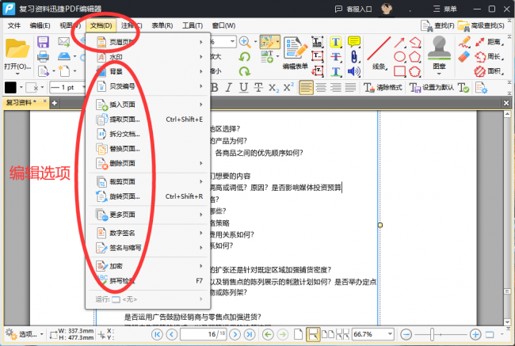Select 拆分文档... menu entry
The width and height of the screenshot is (515, 346).
click(x=148, y=134)
